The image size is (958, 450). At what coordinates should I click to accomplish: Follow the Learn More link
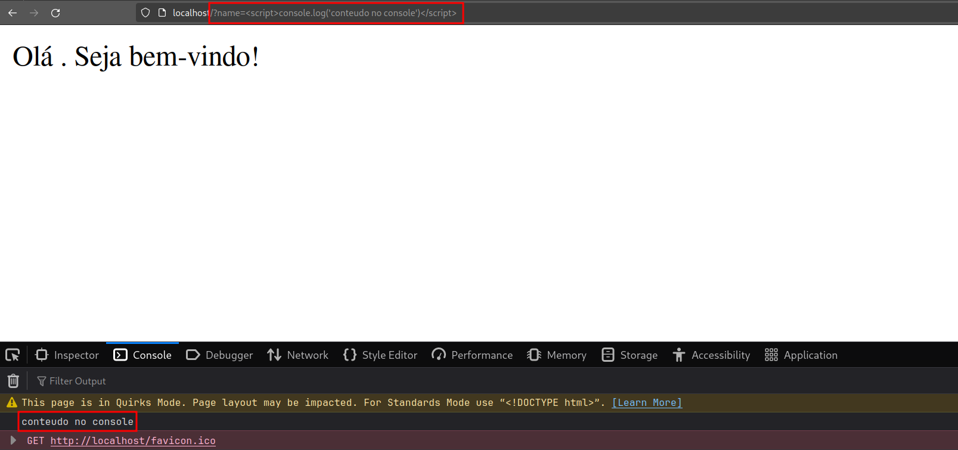[647, 403]
